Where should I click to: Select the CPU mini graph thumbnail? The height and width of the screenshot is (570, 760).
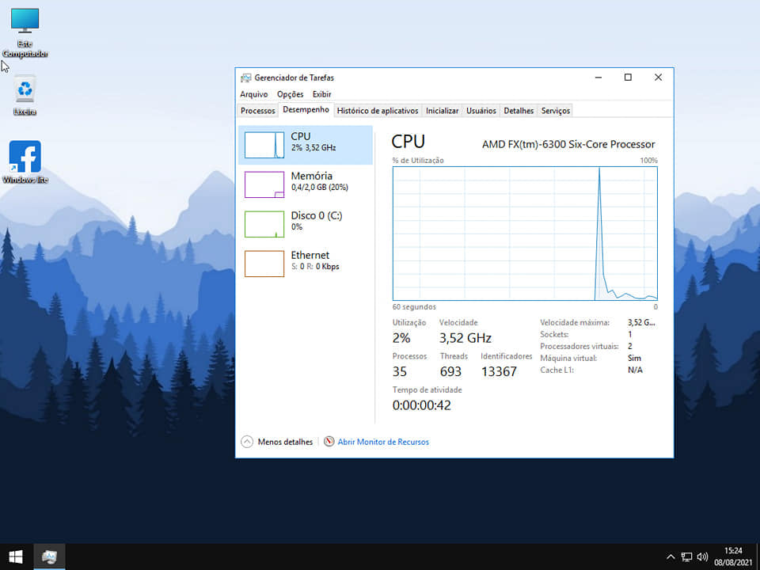coord(264,145)
